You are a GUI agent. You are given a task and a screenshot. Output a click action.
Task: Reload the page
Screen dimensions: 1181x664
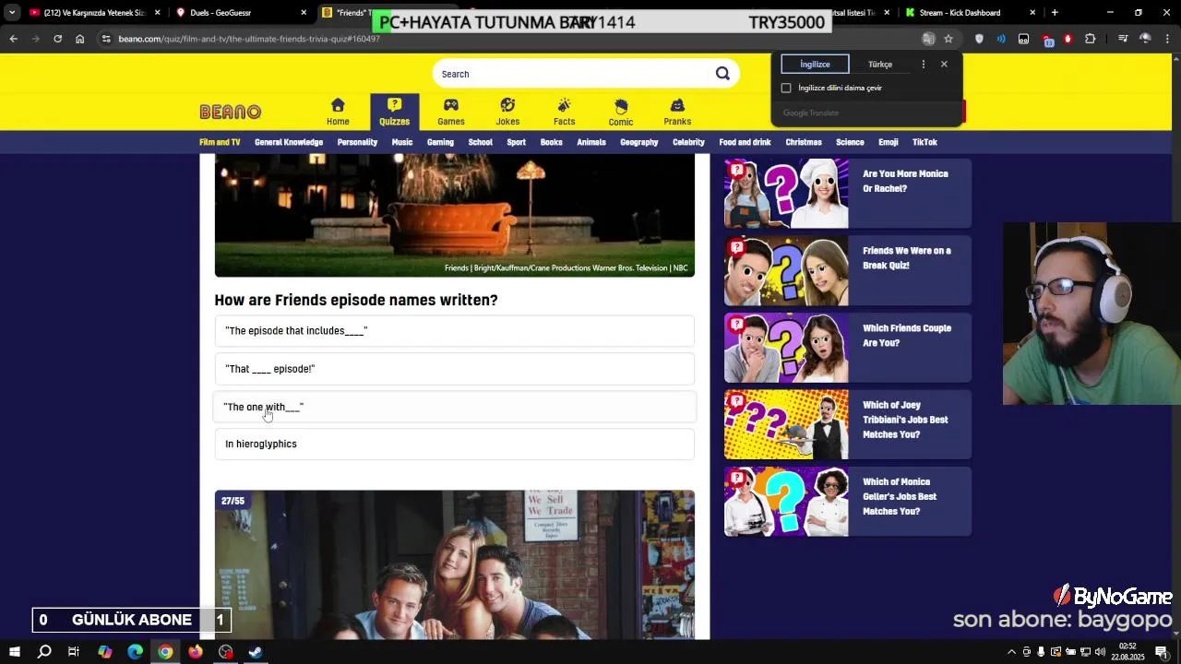[x=57, y=39]
